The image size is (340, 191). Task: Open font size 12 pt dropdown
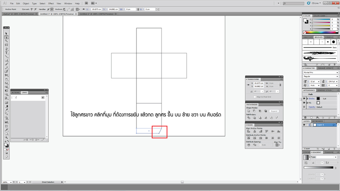pos(318,81)
